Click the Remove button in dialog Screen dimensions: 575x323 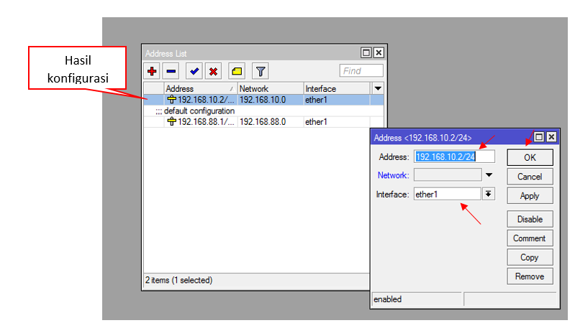pyautogui.click(x=530, y=276)
